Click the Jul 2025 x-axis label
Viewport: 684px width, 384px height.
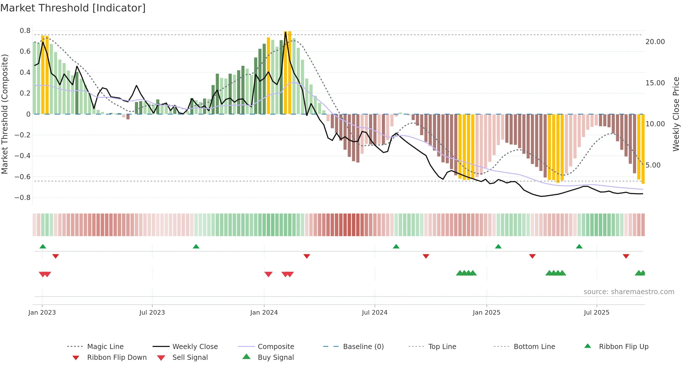tap(597, 312)
